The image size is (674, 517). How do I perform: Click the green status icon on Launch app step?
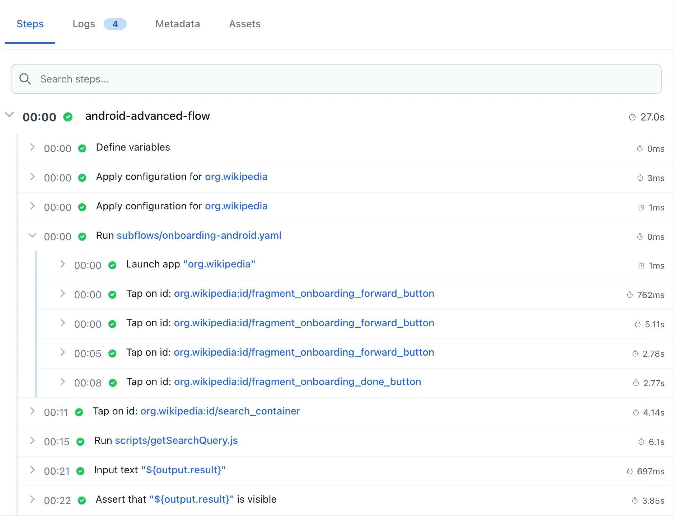pos(113,265)
